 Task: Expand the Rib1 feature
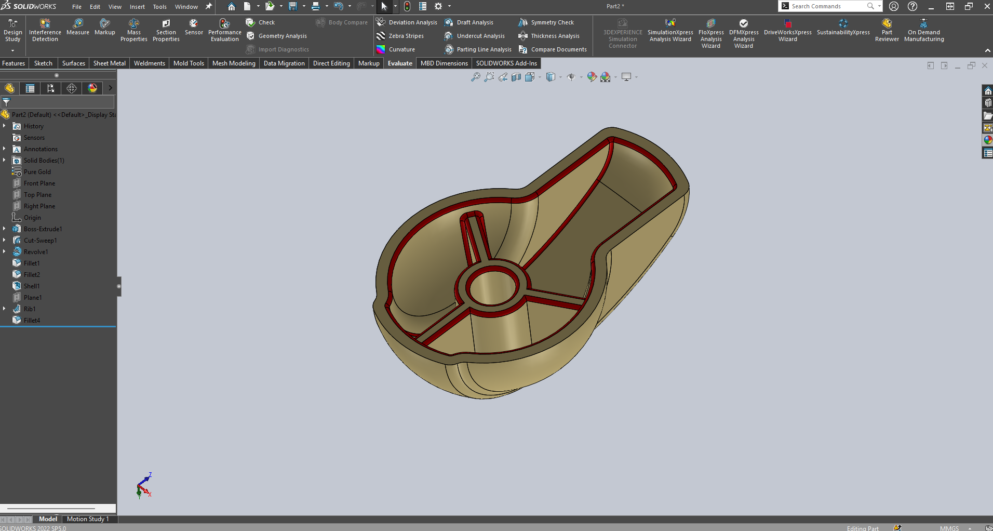tap(4, 309)
